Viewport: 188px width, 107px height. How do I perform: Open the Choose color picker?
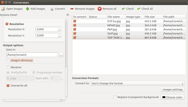coord(172,97)
